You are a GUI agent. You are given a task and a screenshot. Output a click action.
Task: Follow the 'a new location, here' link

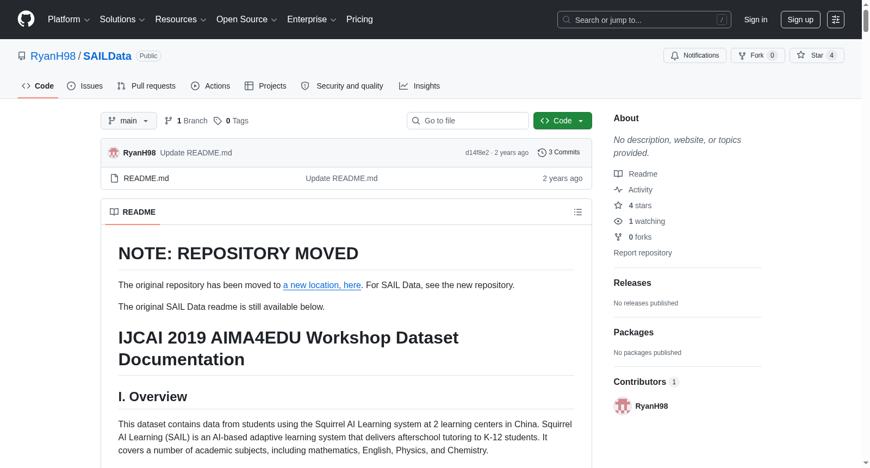click(x=322, y=285)
